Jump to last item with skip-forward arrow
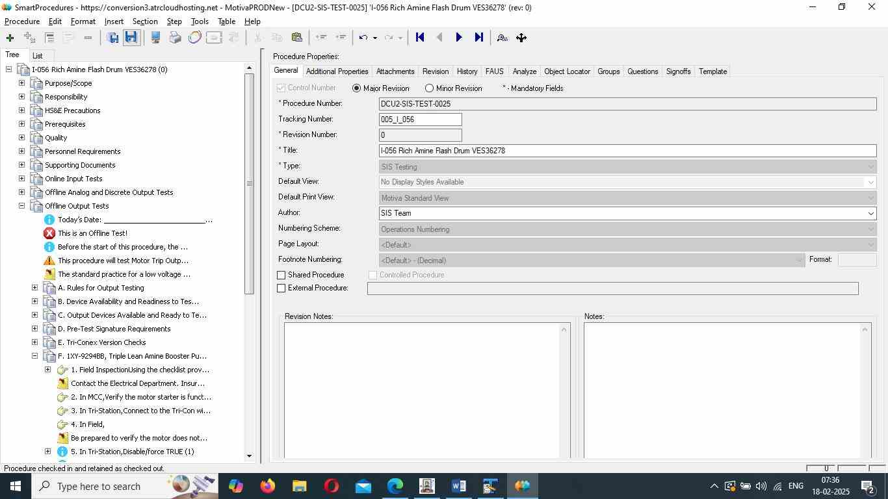 click(x=478, y=38)
